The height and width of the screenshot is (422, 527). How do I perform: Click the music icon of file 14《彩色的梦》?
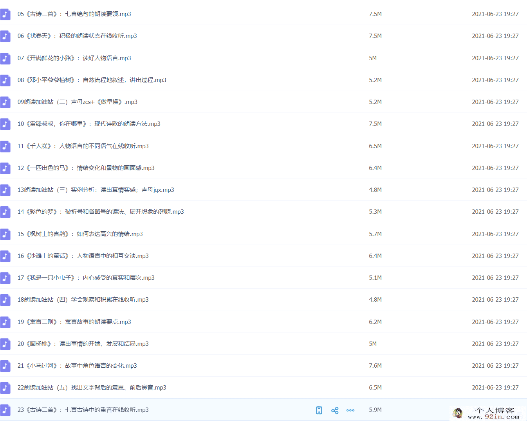pos(5,212)
